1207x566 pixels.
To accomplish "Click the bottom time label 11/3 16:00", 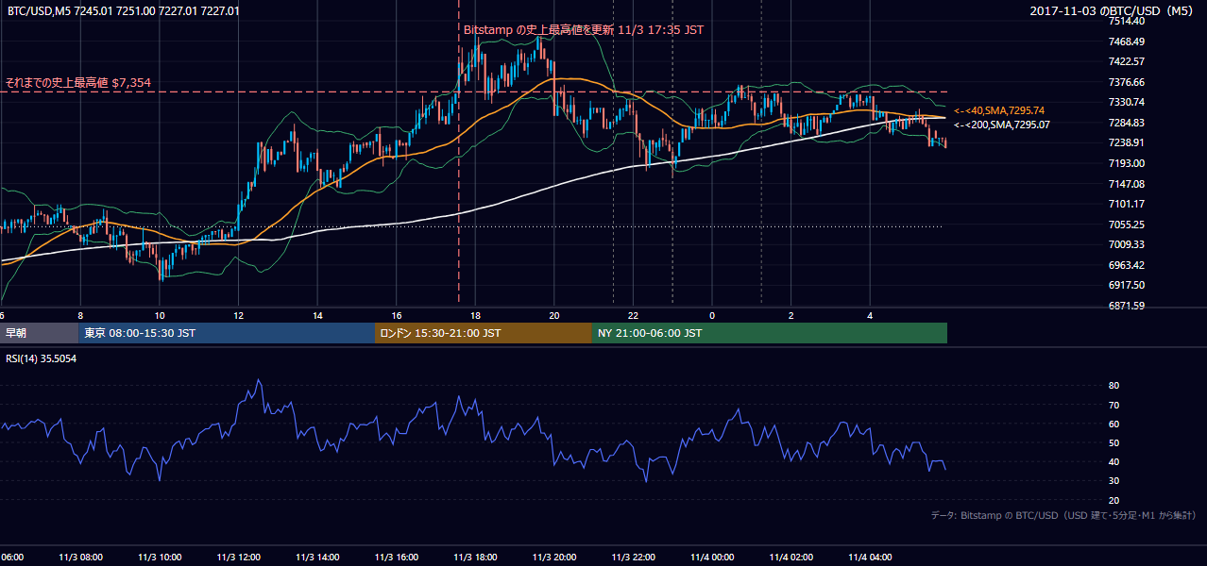I will pyautogui.click(x=396, y=558).
